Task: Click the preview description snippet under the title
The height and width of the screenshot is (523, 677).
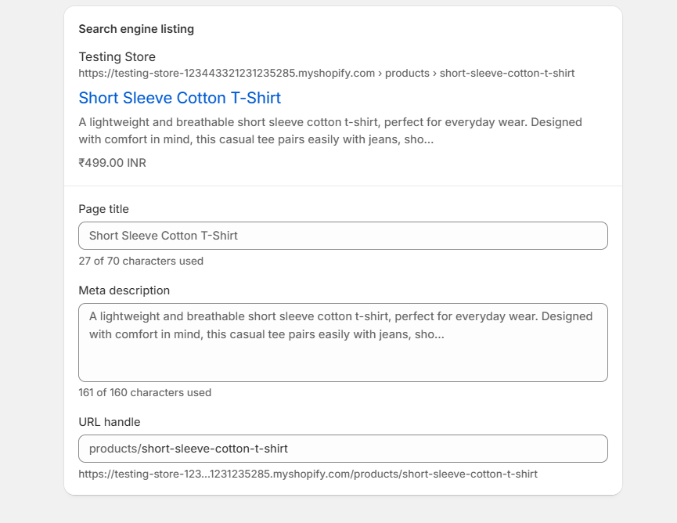Action: click(329, 131)
